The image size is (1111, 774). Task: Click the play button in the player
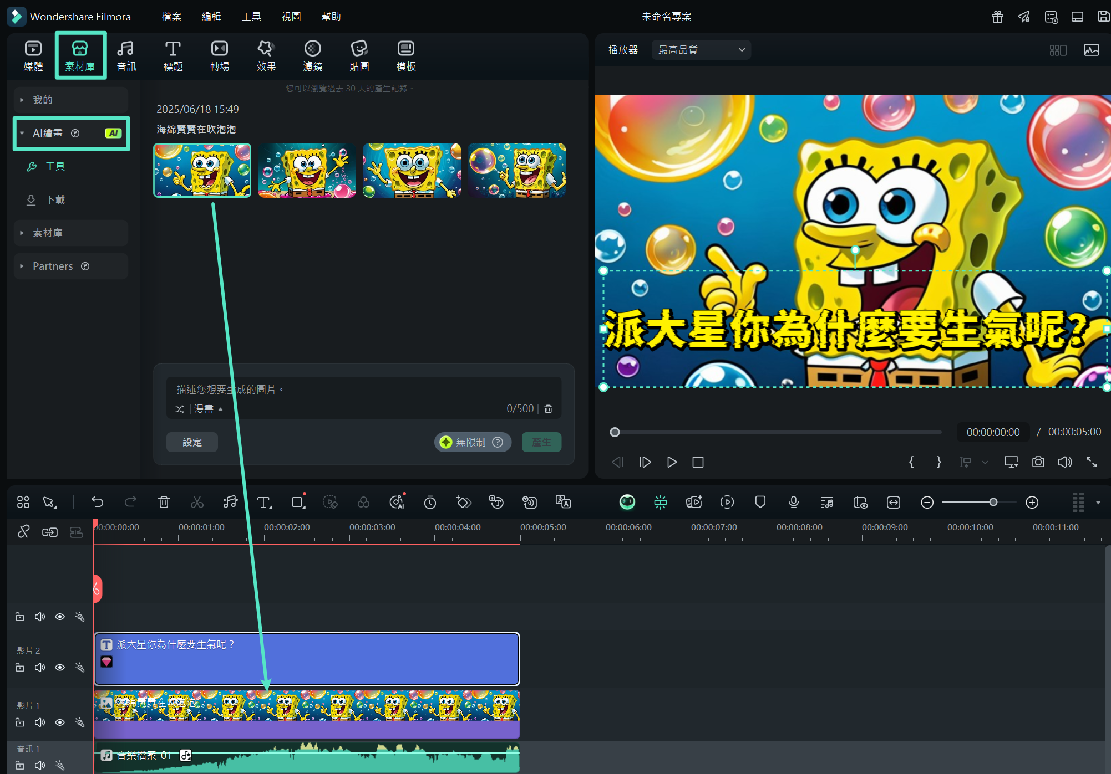pyautogui.click(x=671, y=462)
